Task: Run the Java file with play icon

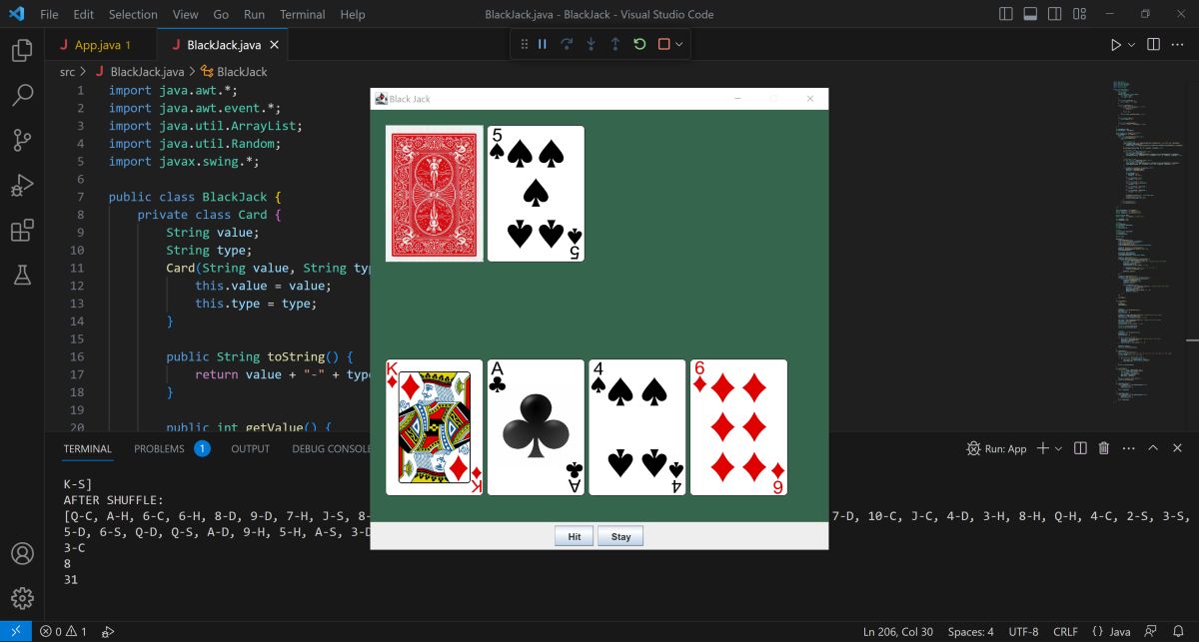Action: (1116, 45)
